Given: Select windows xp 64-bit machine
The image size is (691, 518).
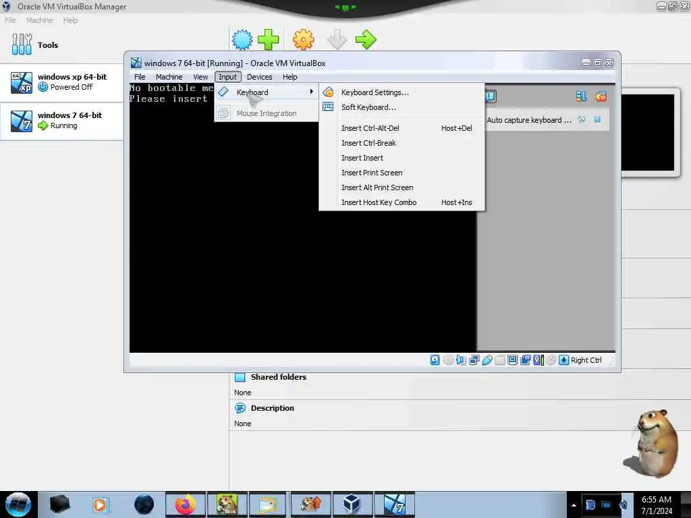Looking at the screenshot, I should [61, 82].
